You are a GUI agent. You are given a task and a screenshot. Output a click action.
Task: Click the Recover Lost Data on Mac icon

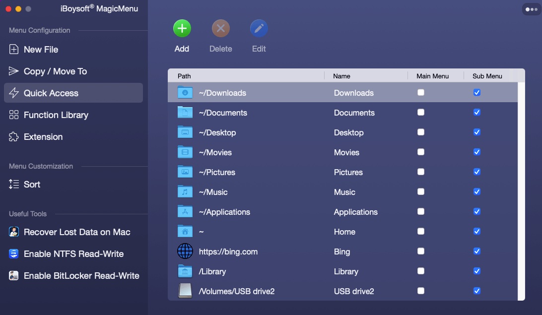[14, 232]
